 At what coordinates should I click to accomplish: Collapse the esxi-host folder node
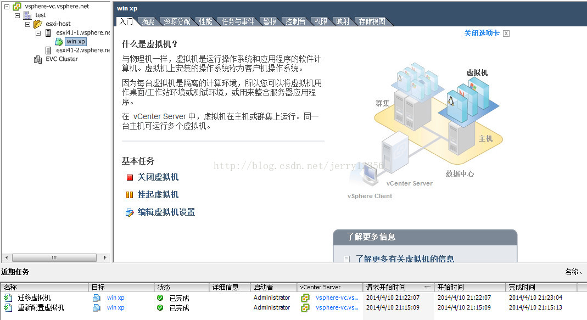[27, 24]
